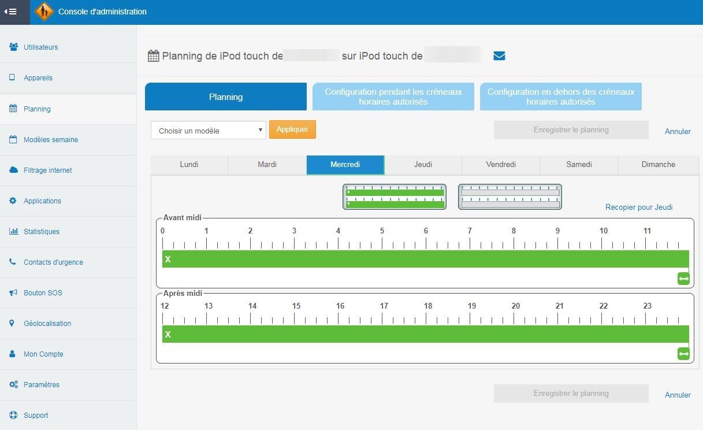The image size is (703, 430).
Task: Apply the all-grey empty-day preset thumbnail
Action: (x=509, y=197)
